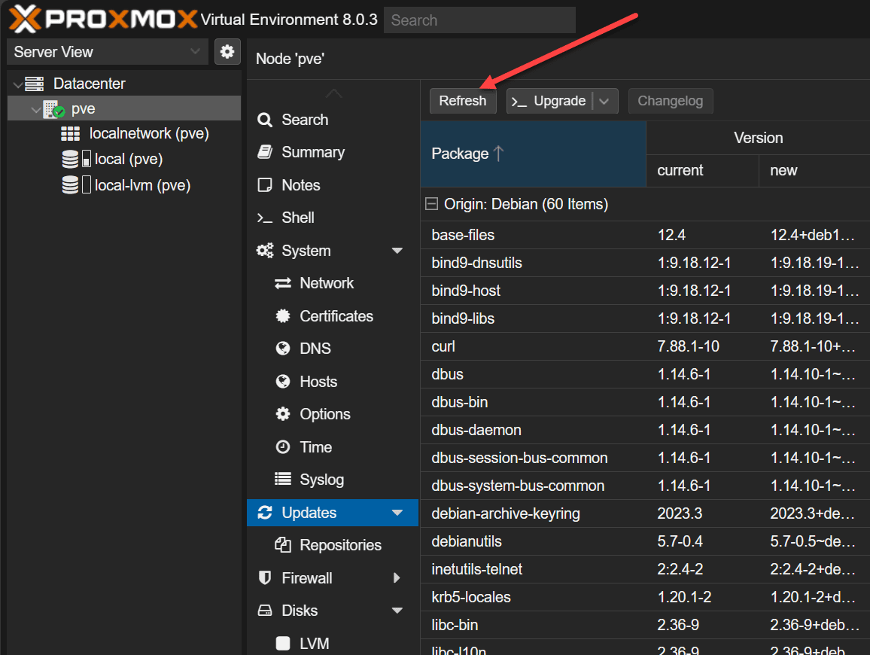
Task: Open the Upgrade button dropdown arrow
Action: click(x=605, y=101)
